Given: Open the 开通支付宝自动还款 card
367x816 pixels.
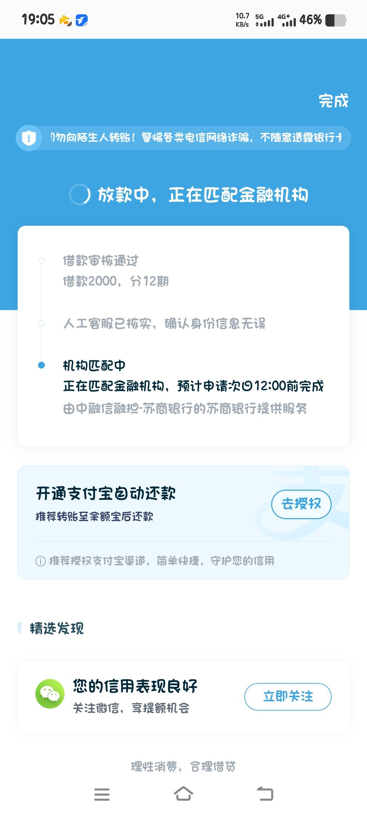Looking at the screenshot, I should (183, 523).
